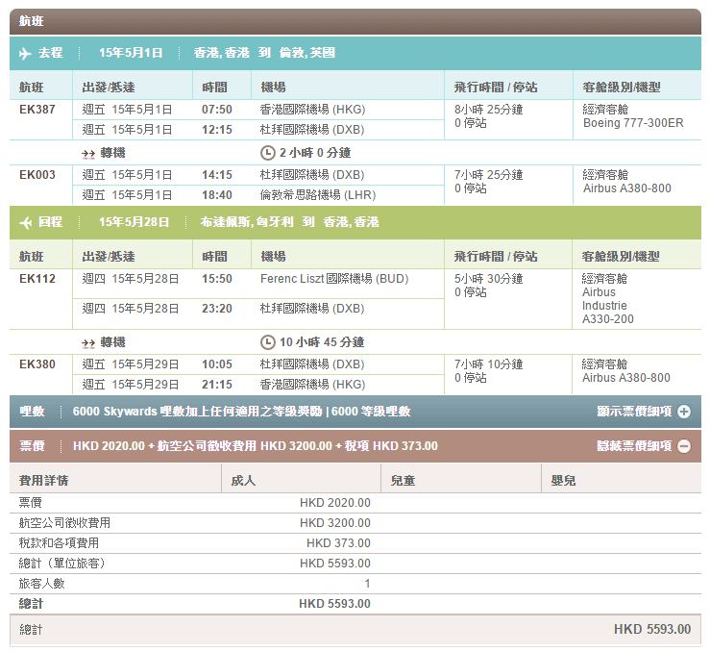Image resolution: width=710 pixels, height=652 pixels.
Task: Click Boeing 777-300ER aircraft type text
Action: 633,123
